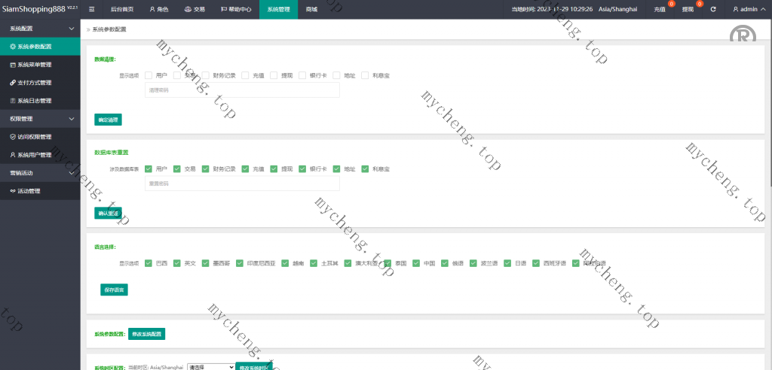Switch to the 后台首页 top tab
Viewport: 772px width, 370px height.
(x=121, y=10)
